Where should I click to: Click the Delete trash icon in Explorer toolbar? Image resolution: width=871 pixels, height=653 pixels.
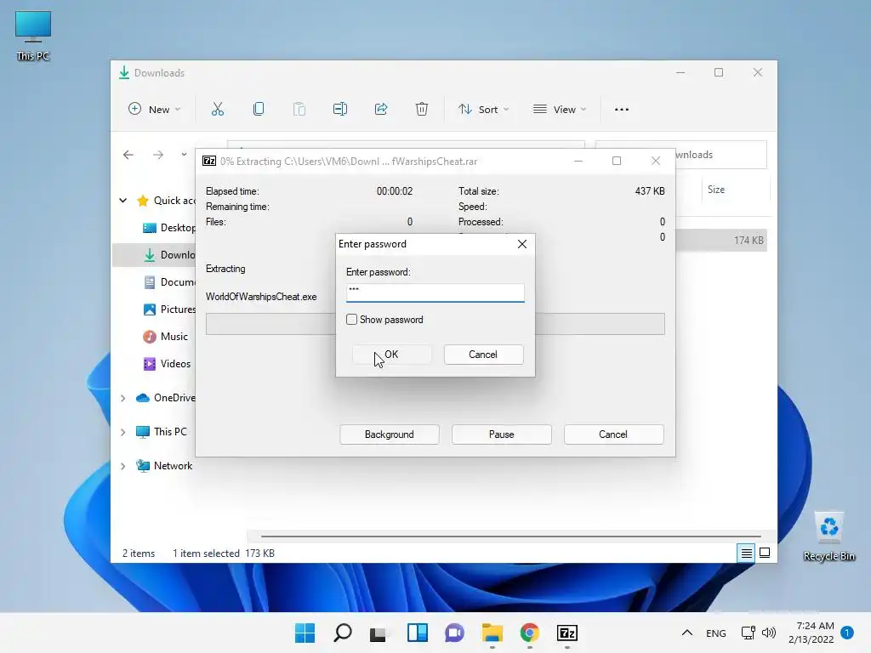[422, 110]
